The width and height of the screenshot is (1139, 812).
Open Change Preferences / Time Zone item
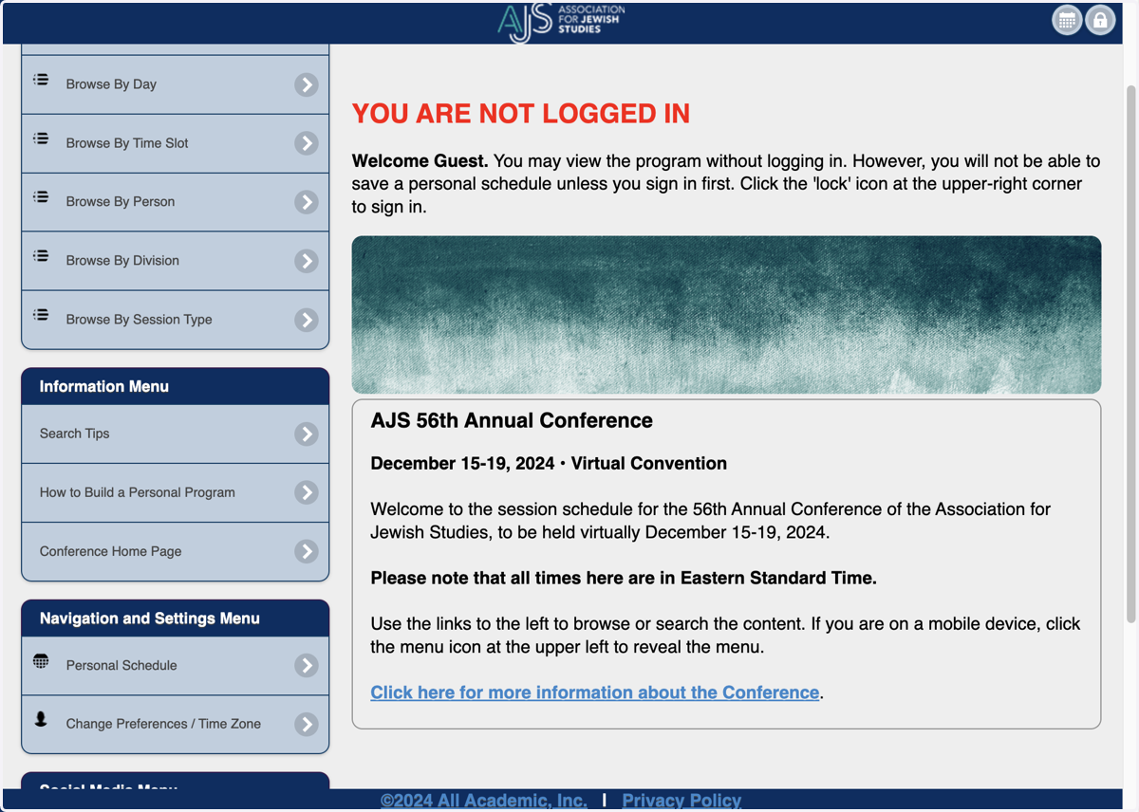pos(176,724)
